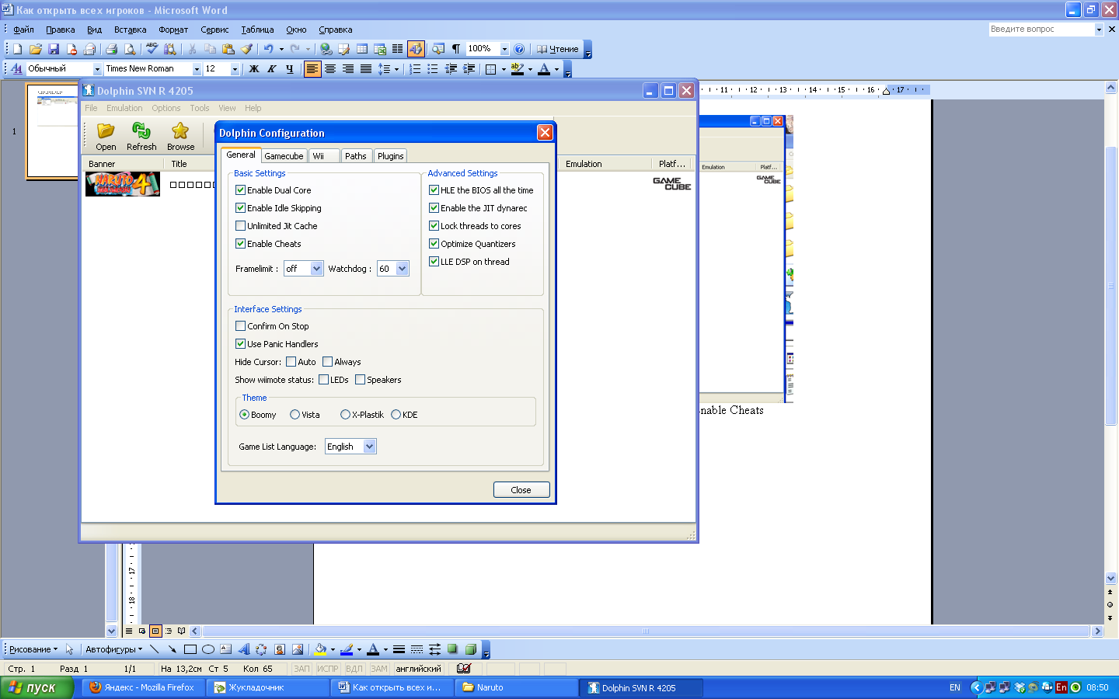
Task: Apply numbered list in Word toolbar
Action: coord(415,69)
